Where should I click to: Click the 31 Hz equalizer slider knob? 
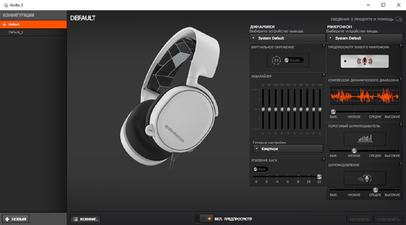263,109
